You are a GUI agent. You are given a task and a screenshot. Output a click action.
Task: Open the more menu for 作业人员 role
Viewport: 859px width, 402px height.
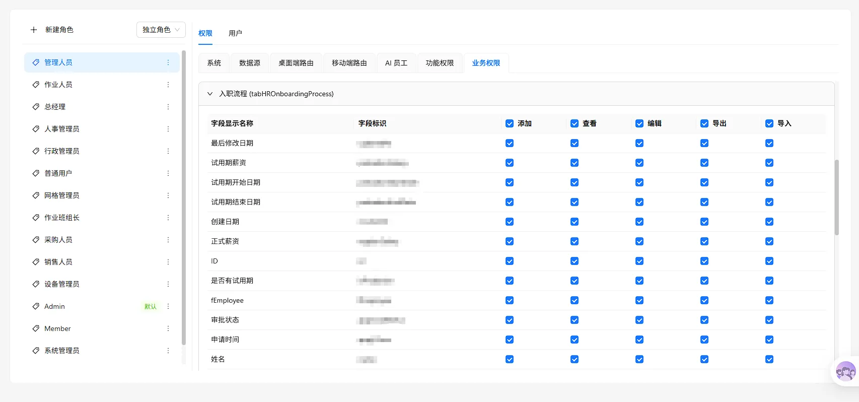(x=168, y=85)
